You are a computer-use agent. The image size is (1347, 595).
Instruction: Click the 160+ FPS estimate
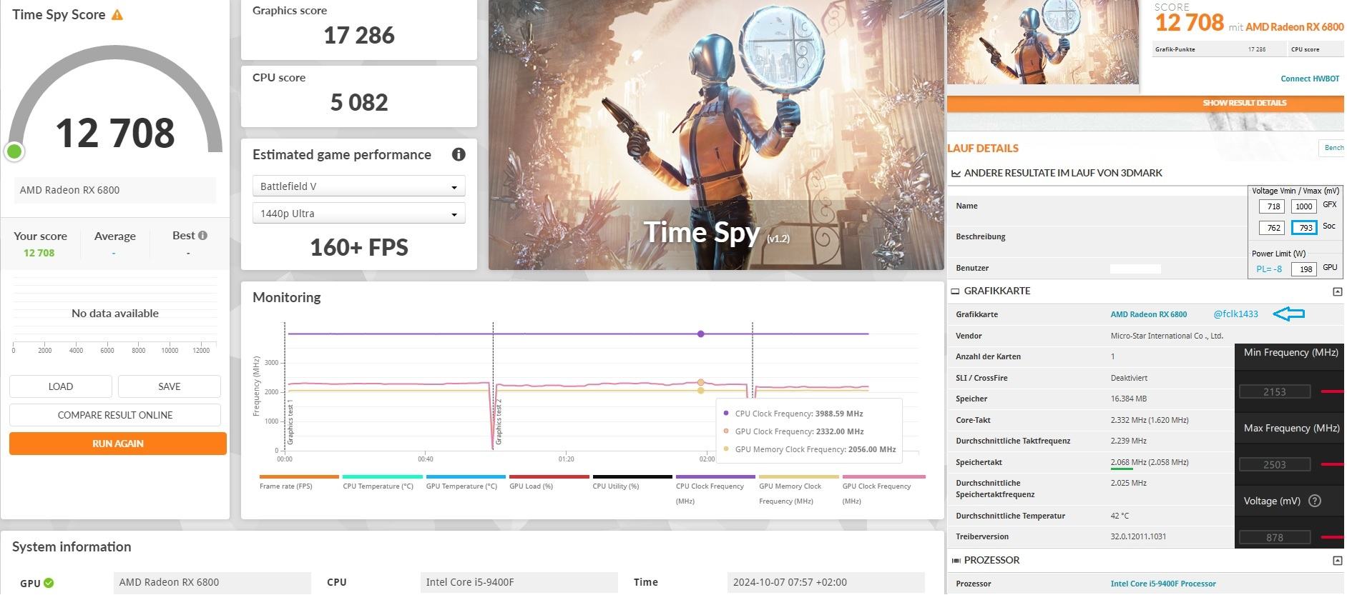[x=359, y=247]
